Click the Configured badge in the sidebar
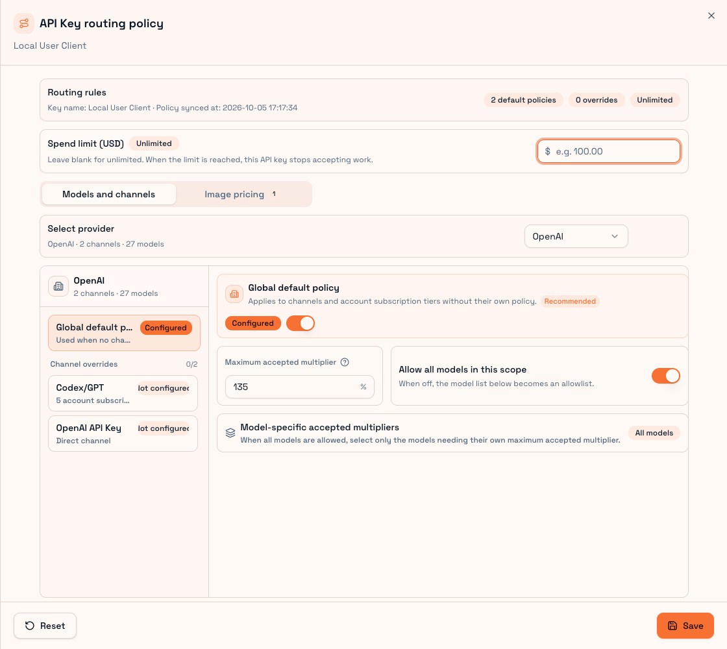This screenshot has height=649, width=727. pyautogui.click(x=166, y=328)
